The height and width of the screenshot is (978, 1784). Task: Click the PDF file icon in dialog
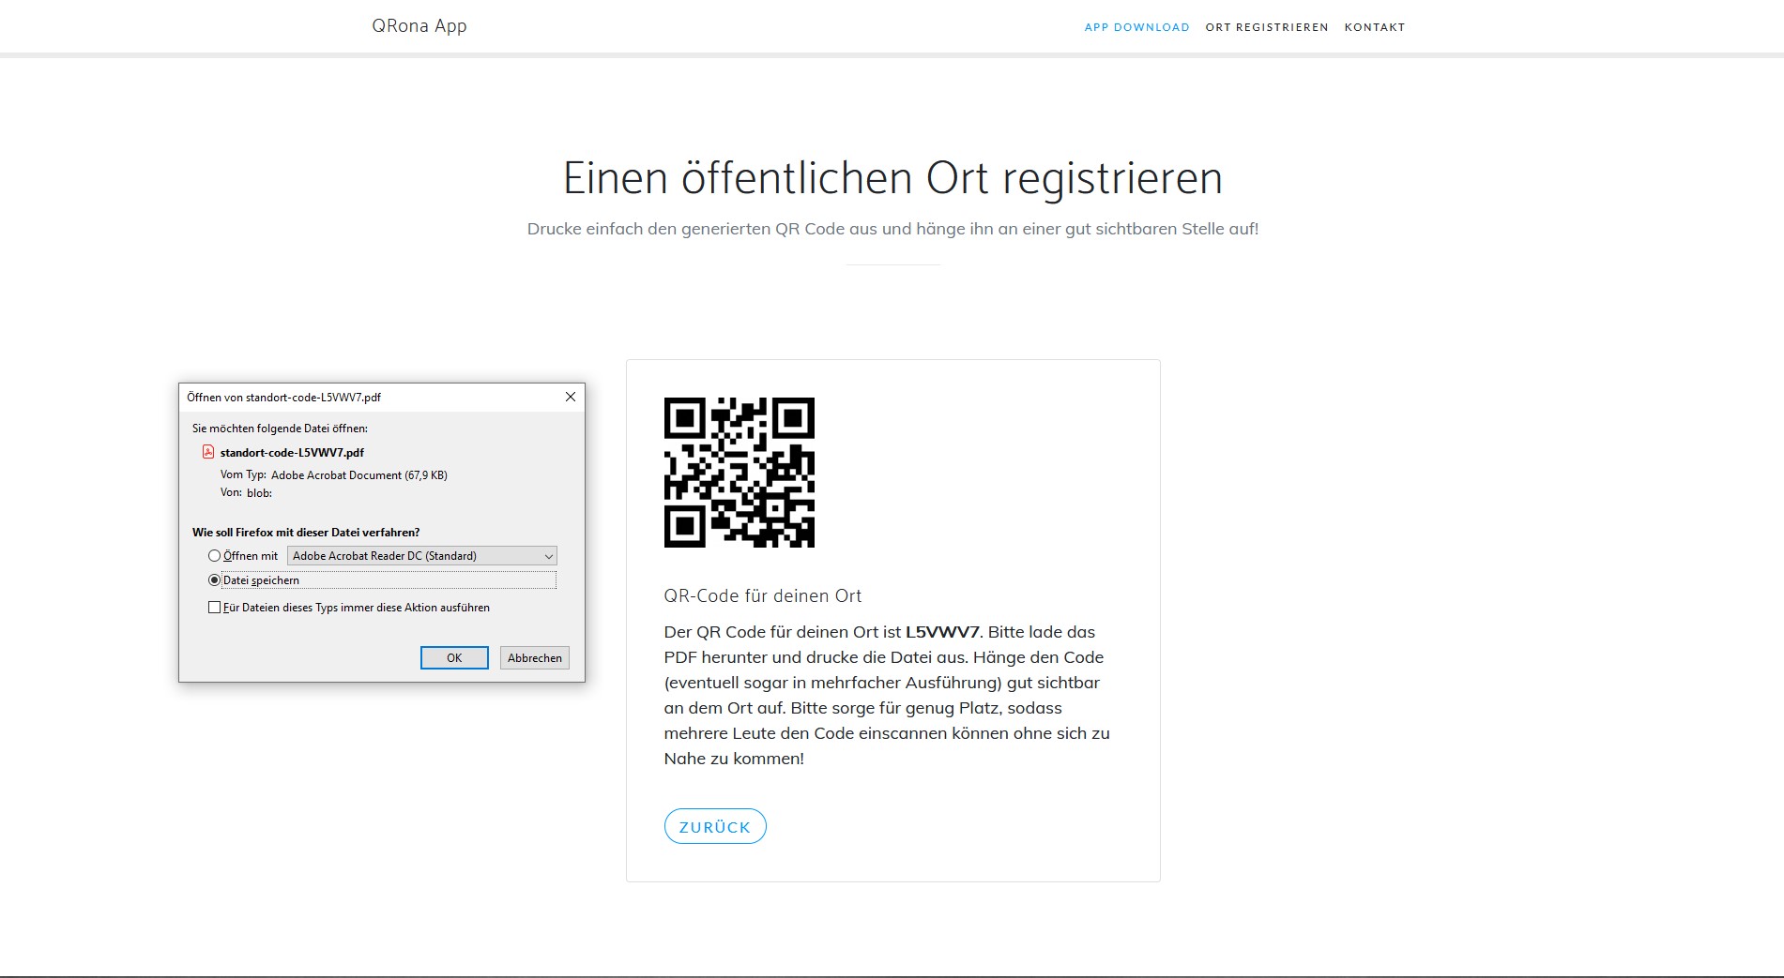coord(208,452)
